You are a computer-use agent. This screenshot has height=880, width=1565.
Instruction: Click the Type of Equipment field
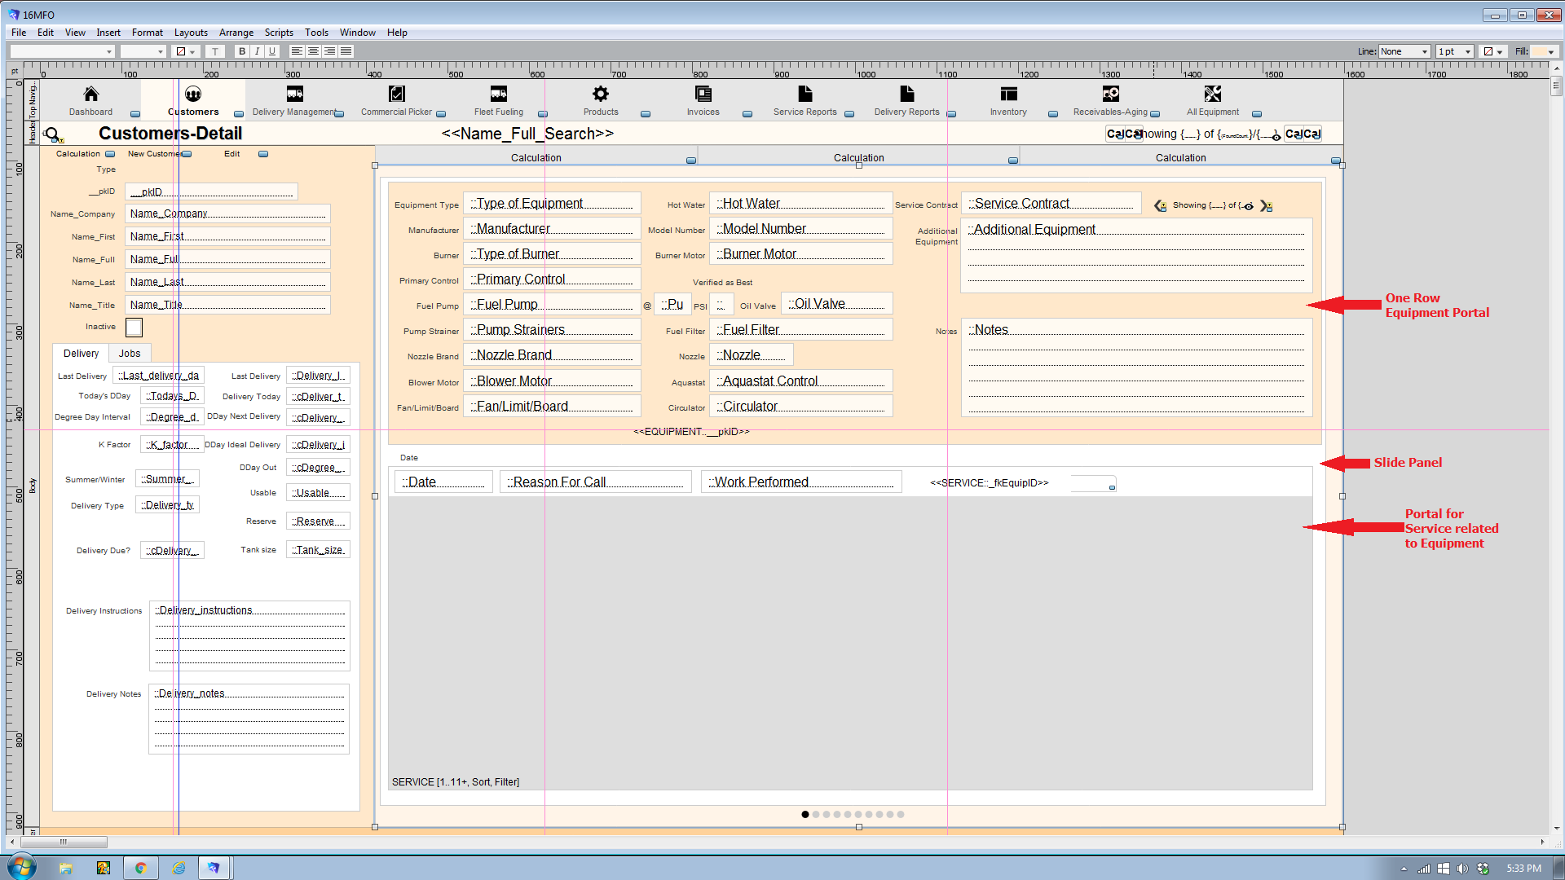point(552,204)
